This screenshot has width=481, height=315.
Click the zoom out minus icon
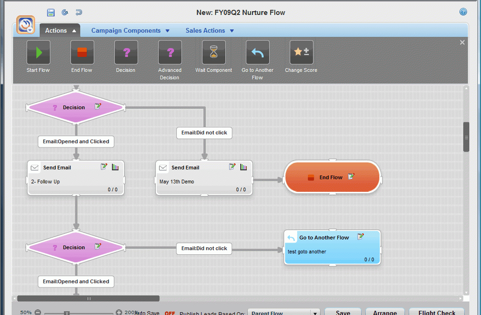click(x=38, y=312)
